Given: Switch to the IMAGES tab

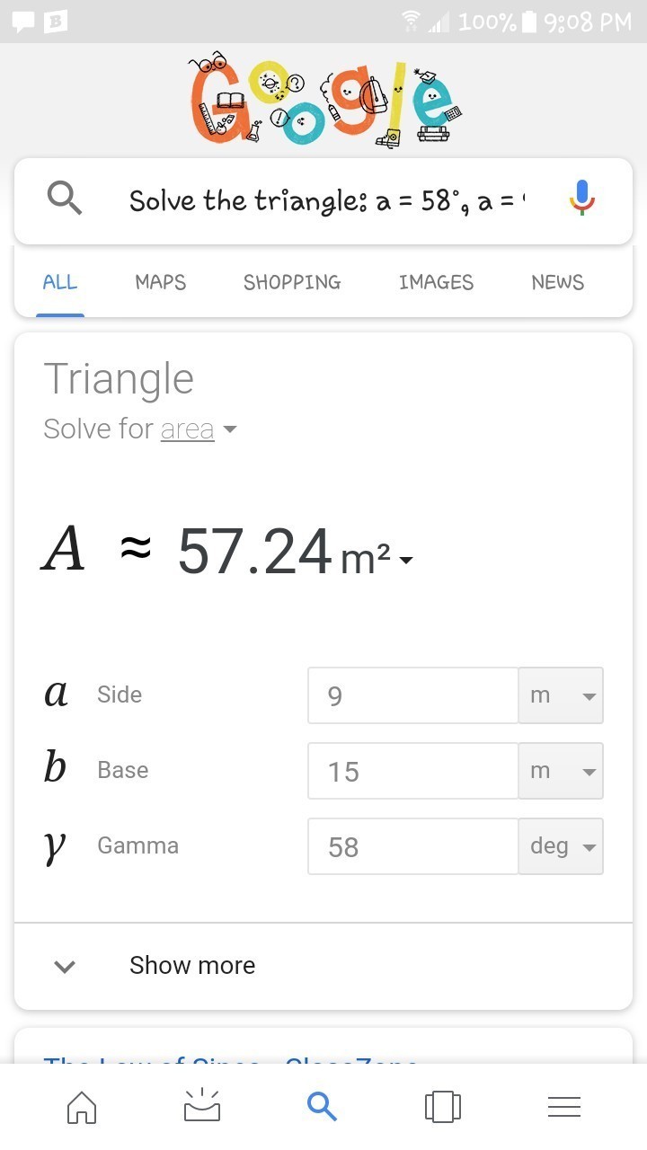Looking at the screenshot, I should (436, 282).
